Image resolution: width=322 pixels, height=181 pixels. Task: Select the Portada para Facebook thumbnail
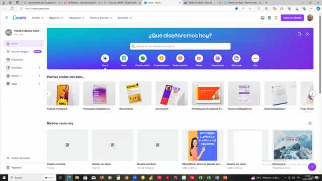(208, 94)
